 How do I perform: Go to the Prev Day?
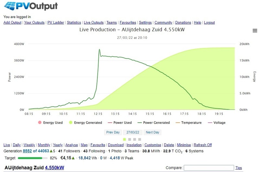click(113, 132)
